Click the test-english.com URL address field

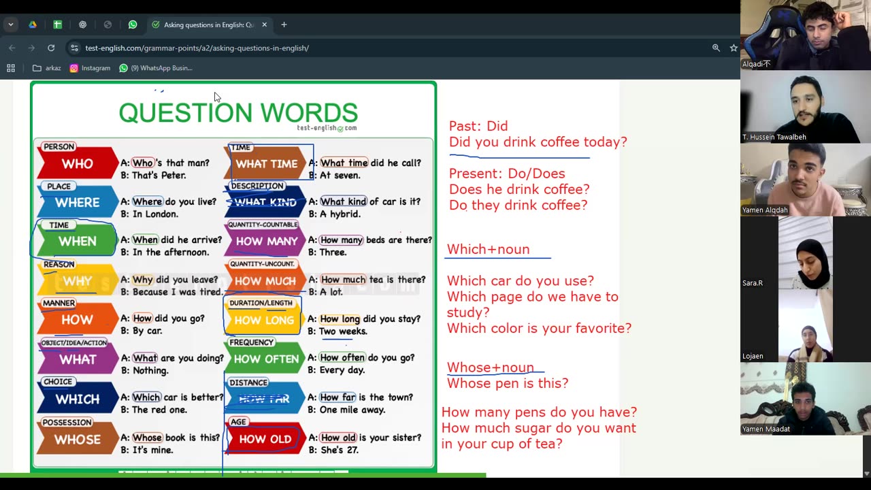[197, 48]
